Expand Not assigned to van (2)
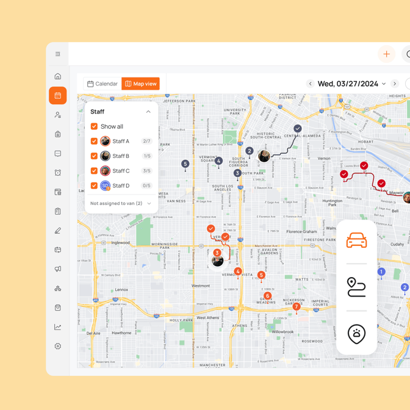 (x=121, y=203)
